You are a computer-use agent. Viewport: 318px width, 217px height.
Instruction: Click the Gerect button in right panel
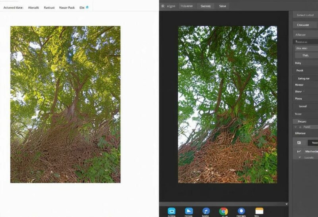tap(305, 15)
